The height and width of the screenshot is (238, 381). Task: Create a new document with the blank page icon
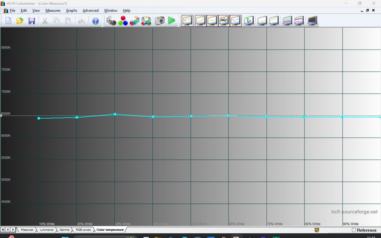(x=8, y=21)
